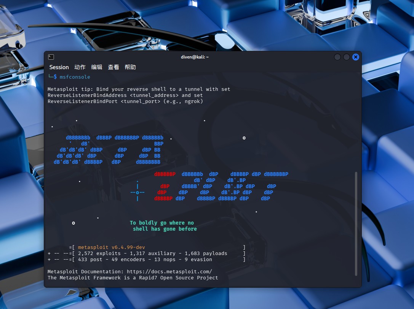Click 'The Metasploit Framework is a Rapid7' line
This screenshot has width=414, height=309.
[x=133, y=278]
